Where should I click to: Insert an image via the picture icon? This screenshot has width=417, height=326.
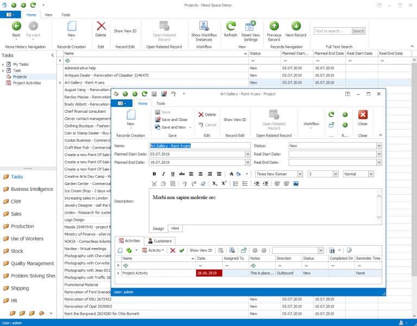(x=296, y=184)
